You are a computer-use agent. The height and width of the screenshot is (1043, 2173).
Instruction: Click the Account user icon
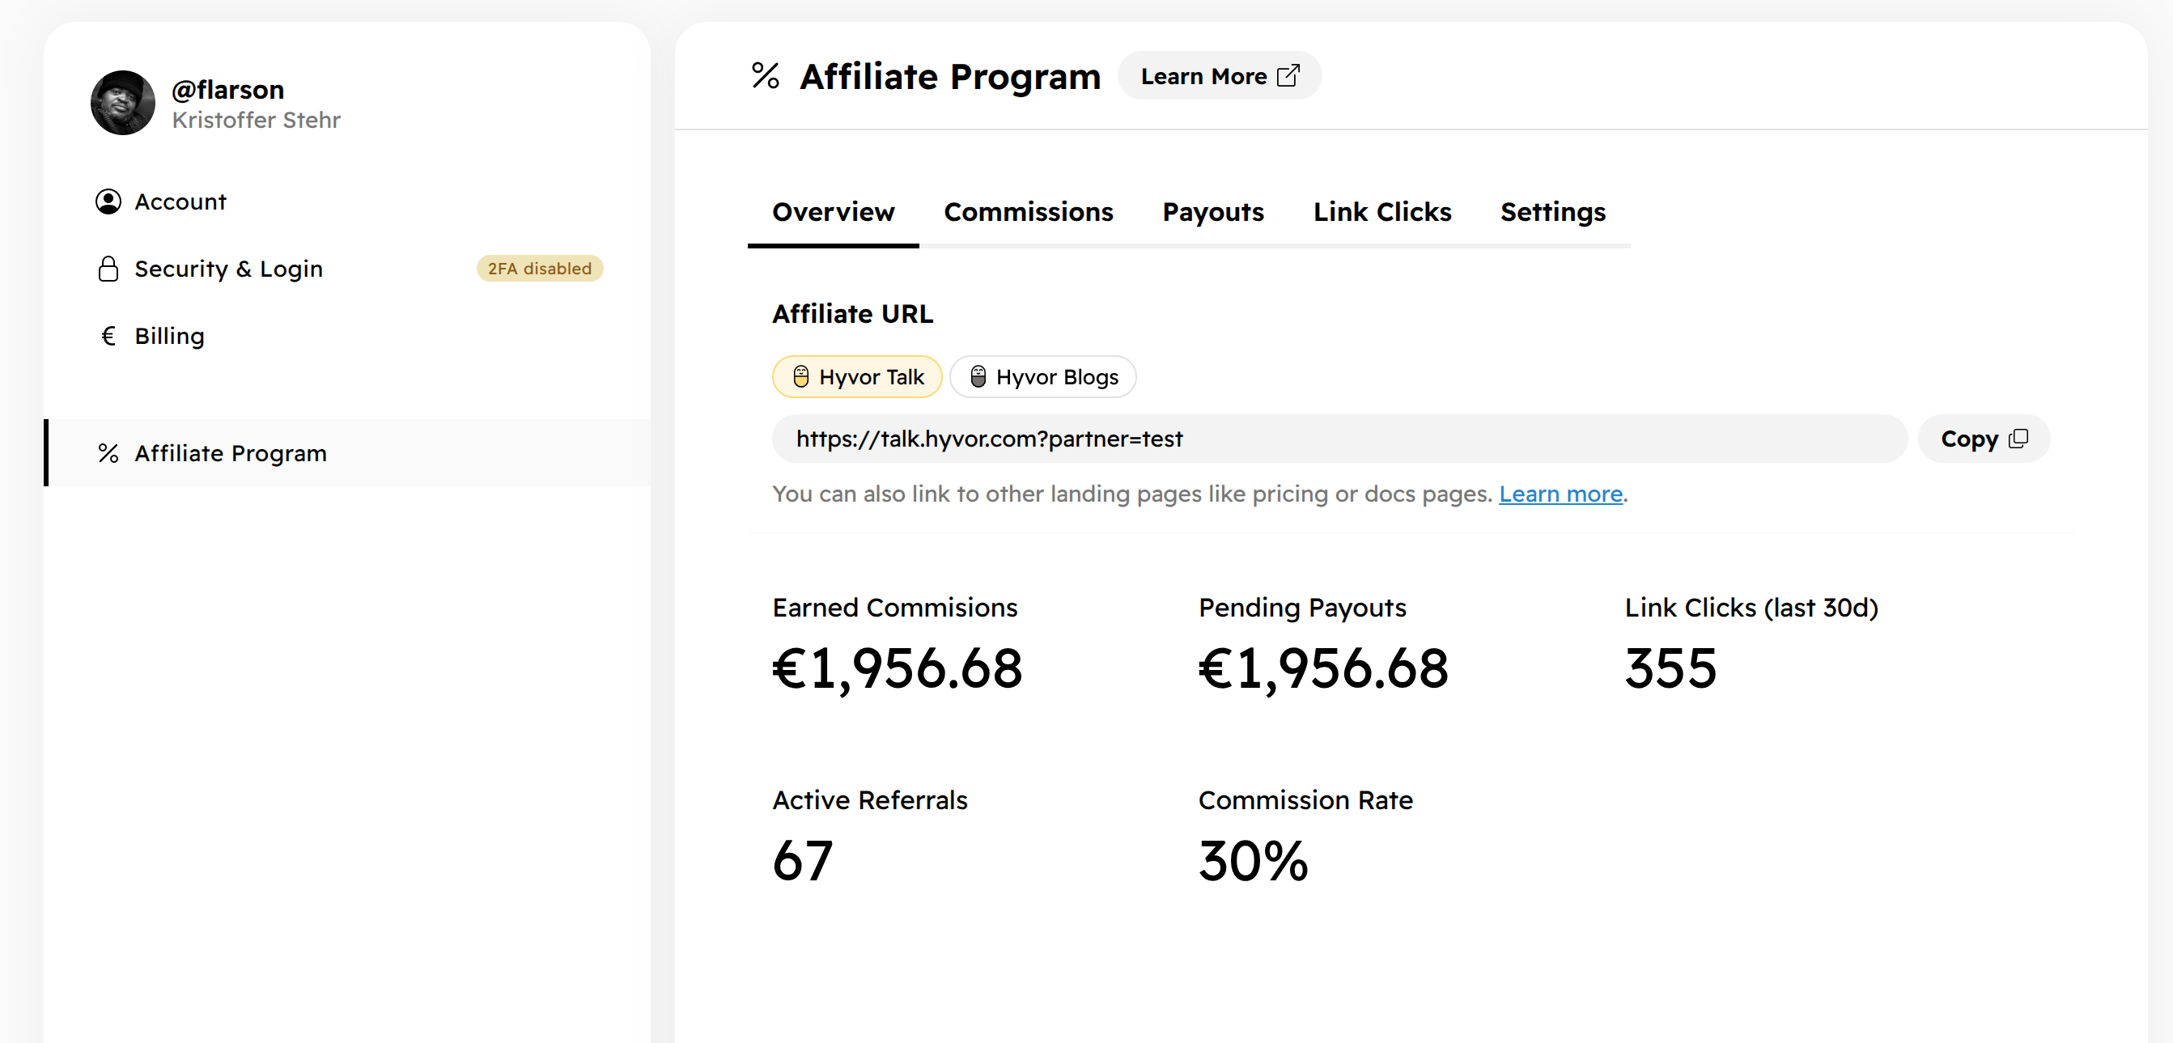[x=108, y=201]
